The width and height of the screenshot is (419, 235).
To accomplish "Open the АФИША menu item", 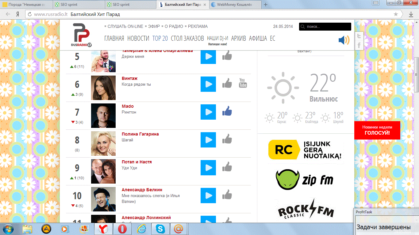I will coord(258,38).
